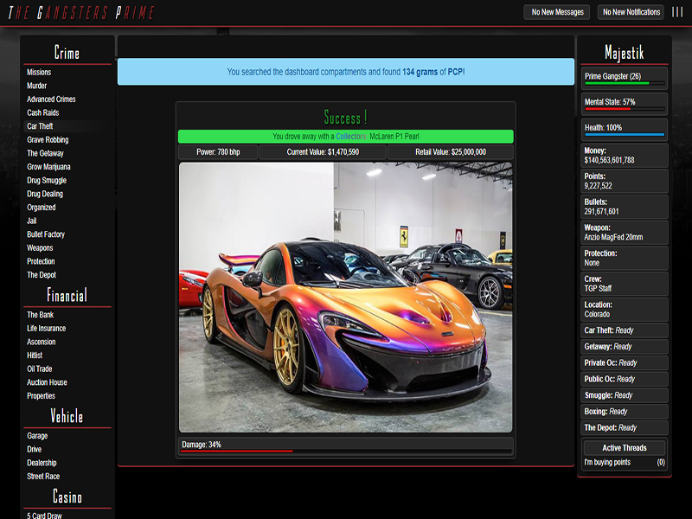Click The Gangsters Prime logo
This screenshot has width=692, height=519.
pyautogui.click(x=81, y=13)
